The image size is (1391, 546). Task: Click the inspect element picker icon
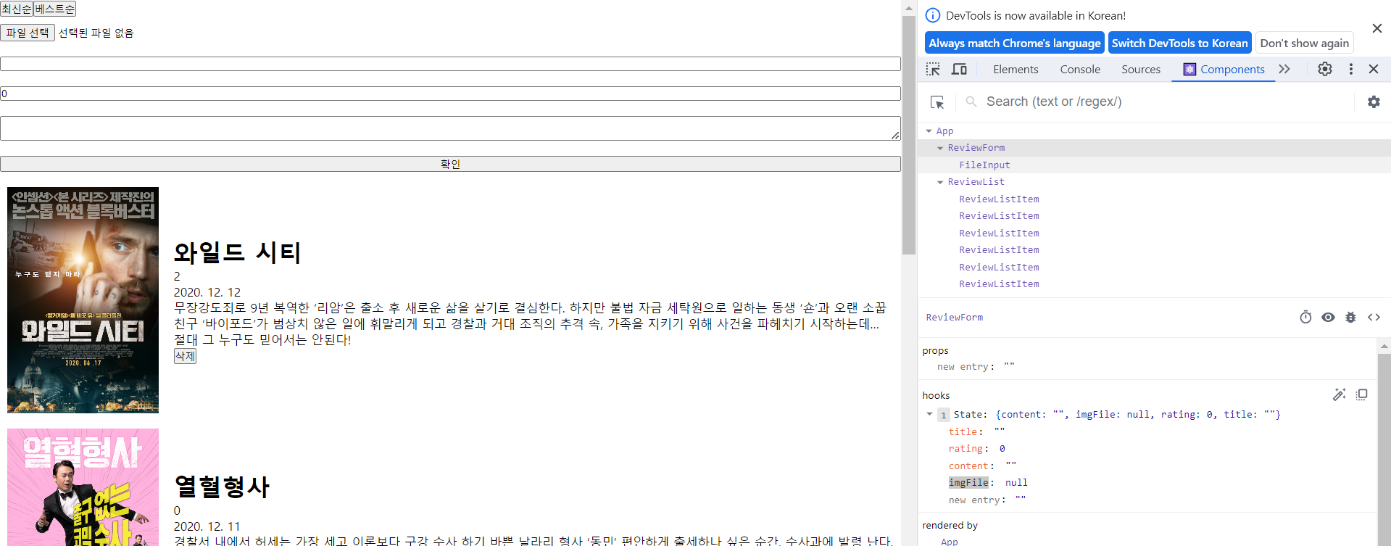point(933,69)
